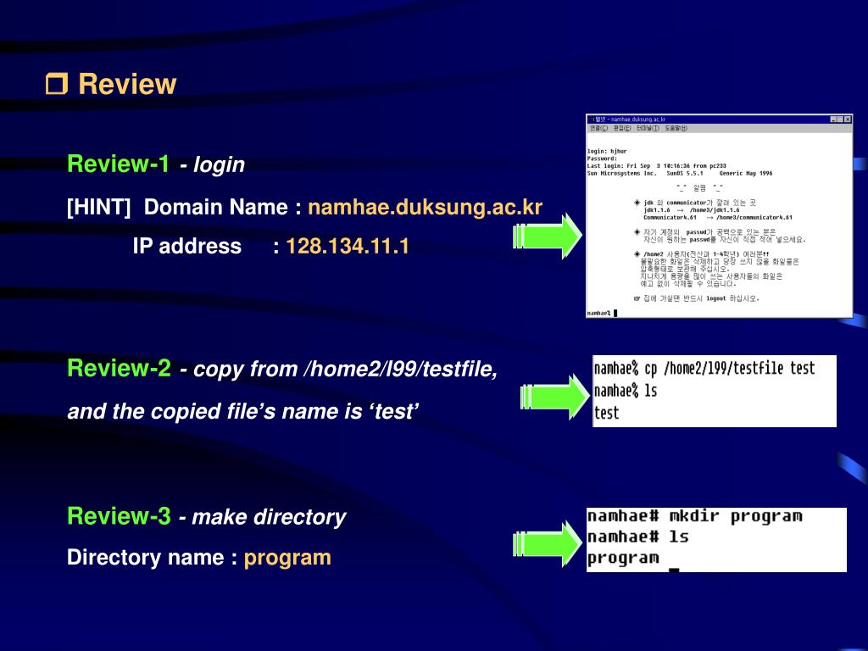Open the 터미널(T) menu in the telnet window
This screenshot has width=868, height=651.
[648, 129]
